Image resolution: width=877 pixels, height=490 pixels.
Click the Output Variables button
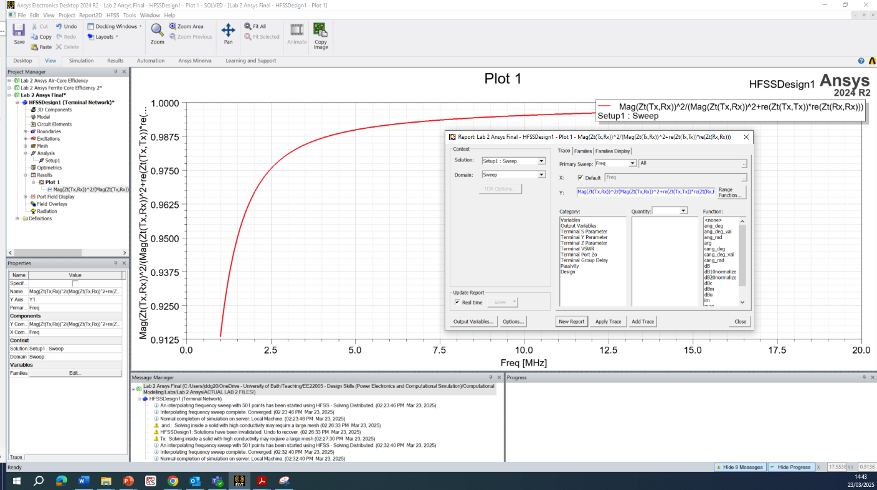(473, 321)
